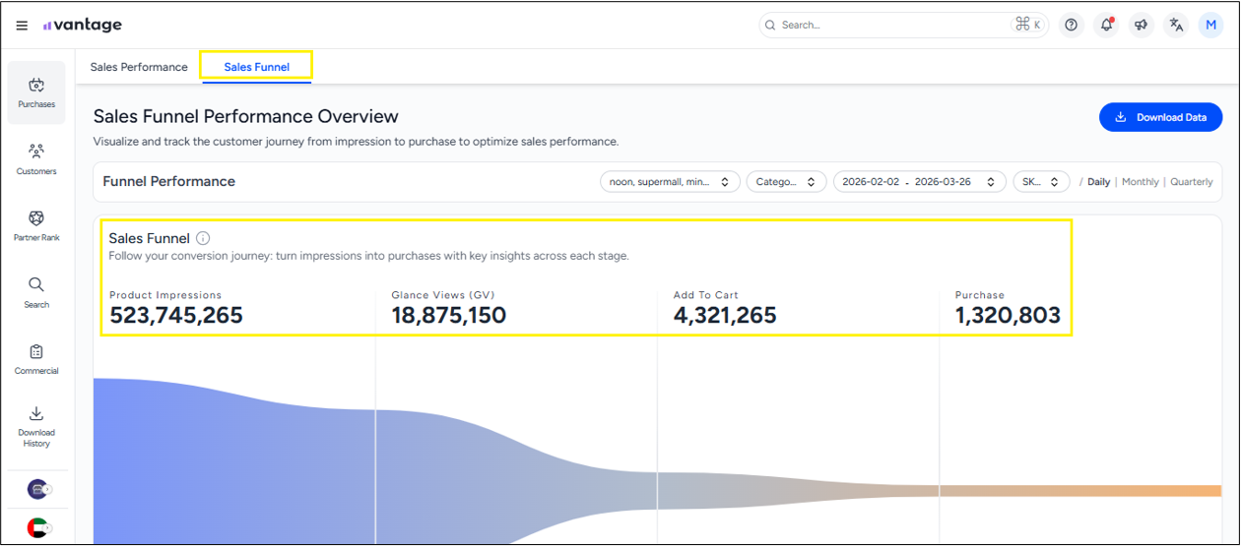
Task: Select the Daily granularity option
Action: point(1098,182)
